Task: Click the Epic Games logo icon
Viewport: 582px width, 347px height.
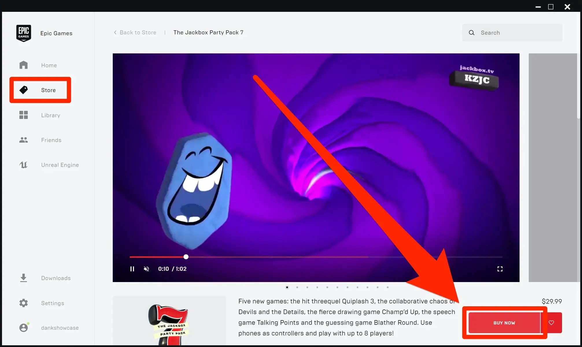Action: 23,33
